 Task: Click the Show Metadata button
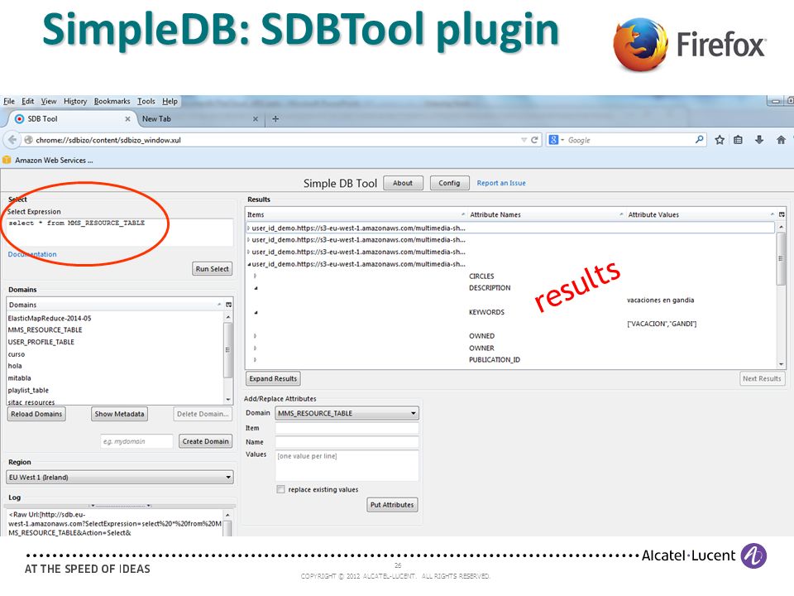pyautogui.click(x=119, y=414)
